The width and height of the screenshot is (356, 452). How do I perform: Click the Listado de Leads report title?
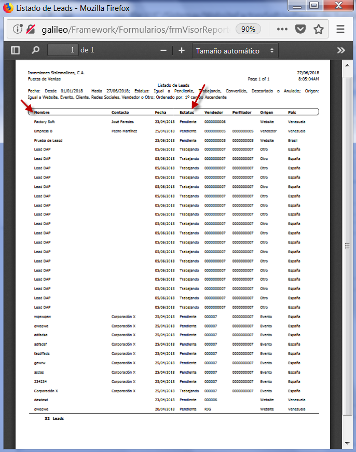[x=173, y=85]
